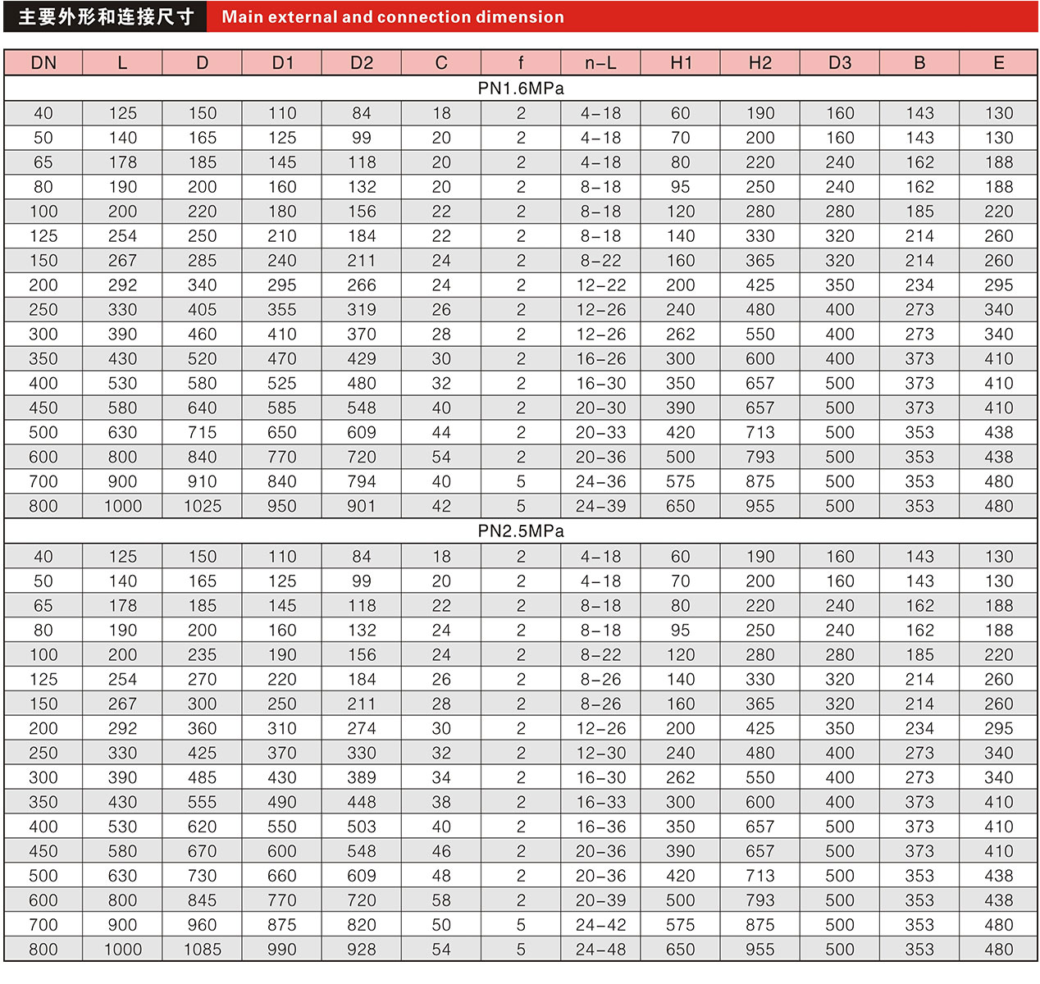The height and width of the screenshot is (984, 1040).
Task: Click the DN column header
Action: pyautogui.click(x=43, y=63)
